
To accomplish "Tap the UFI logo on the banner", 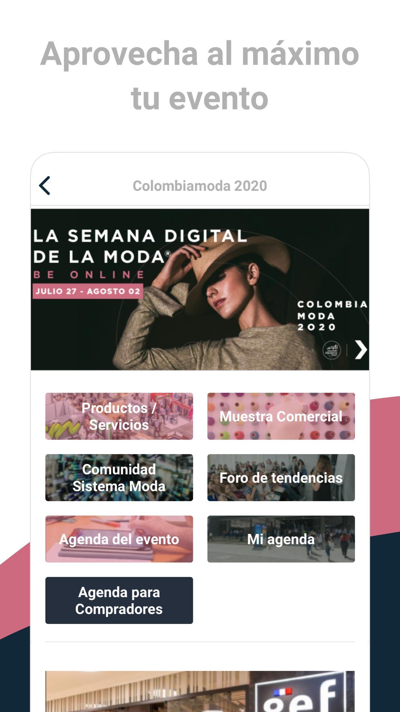I will coord(332,350).
